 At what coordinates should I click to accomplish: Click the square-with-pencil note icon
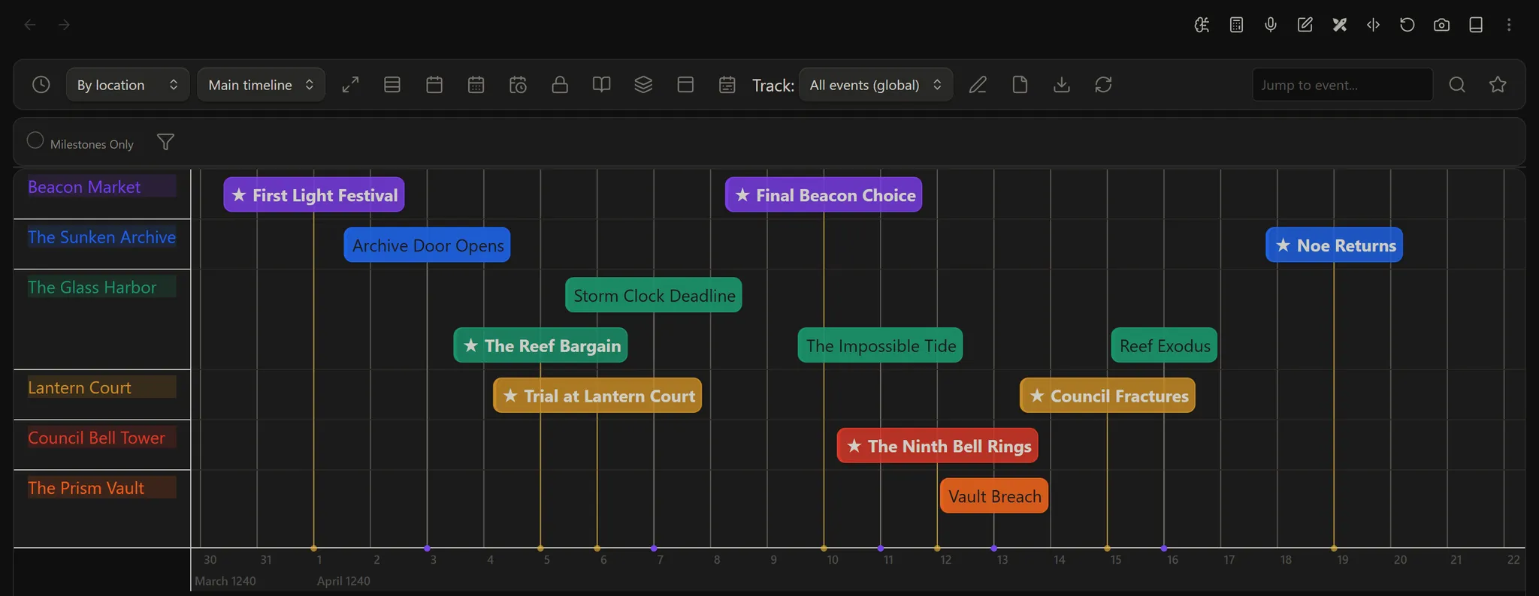[1305, 25]
